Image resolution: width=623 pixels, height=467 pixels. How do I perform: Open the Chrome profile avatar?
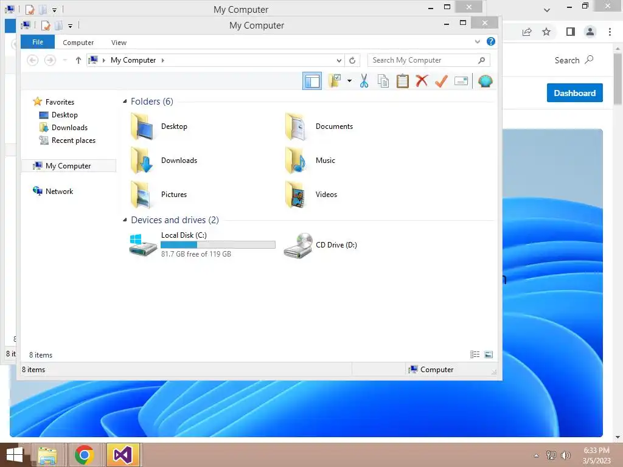click(x=590, y=32)
